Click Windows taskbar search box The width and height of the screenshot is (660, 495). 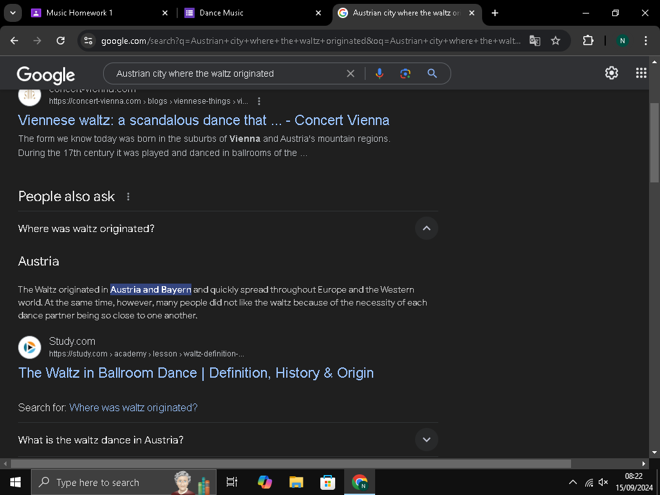point(124,482)
